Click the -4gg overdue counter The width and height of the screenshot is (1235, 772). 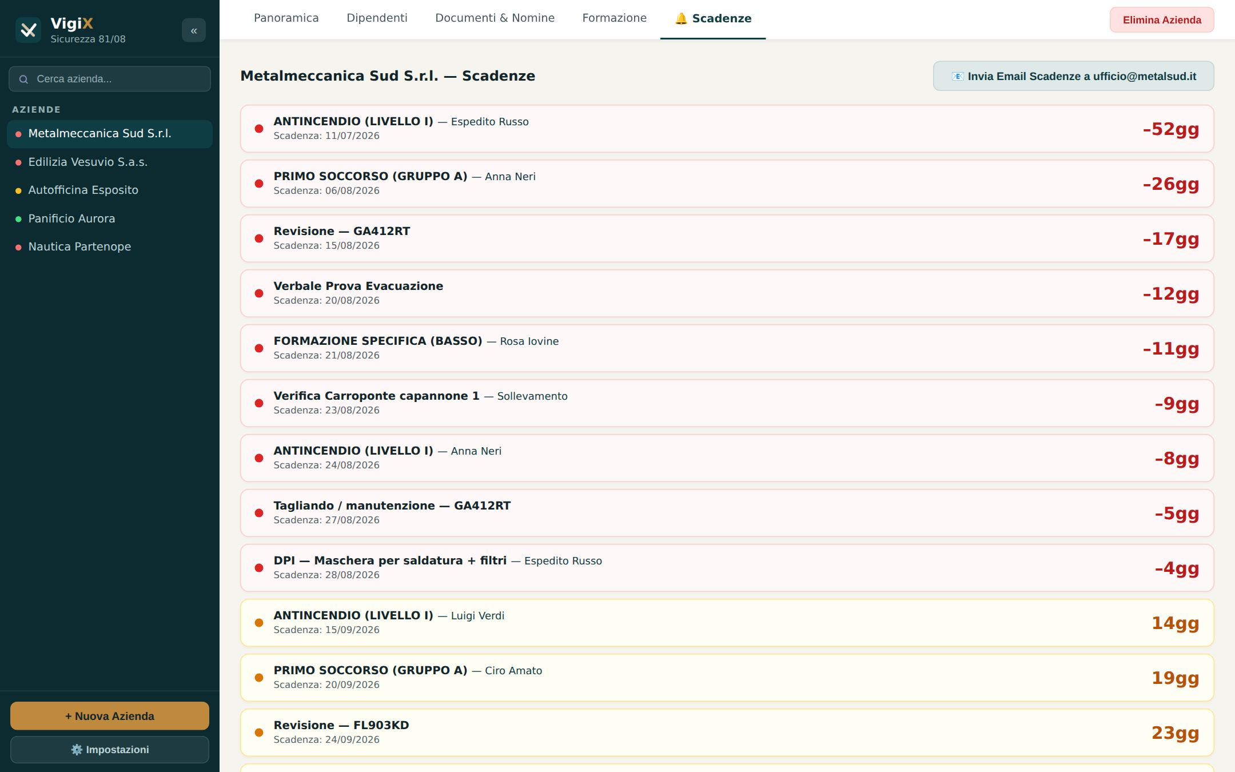point(1177,568)
